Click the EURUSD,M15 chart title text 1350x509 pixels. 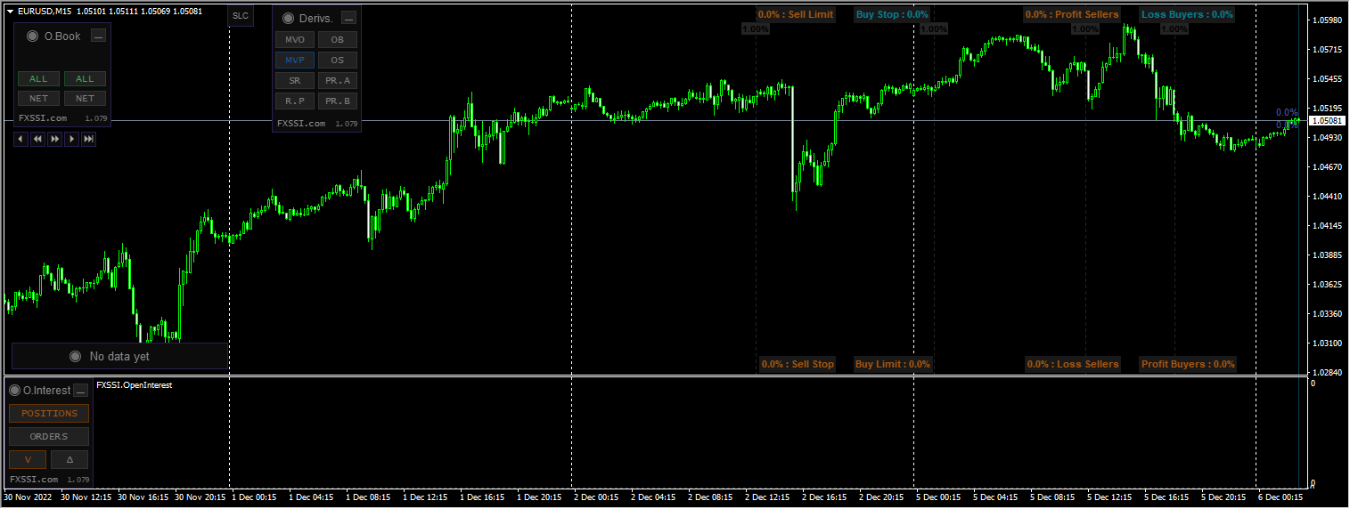(45, 11)
